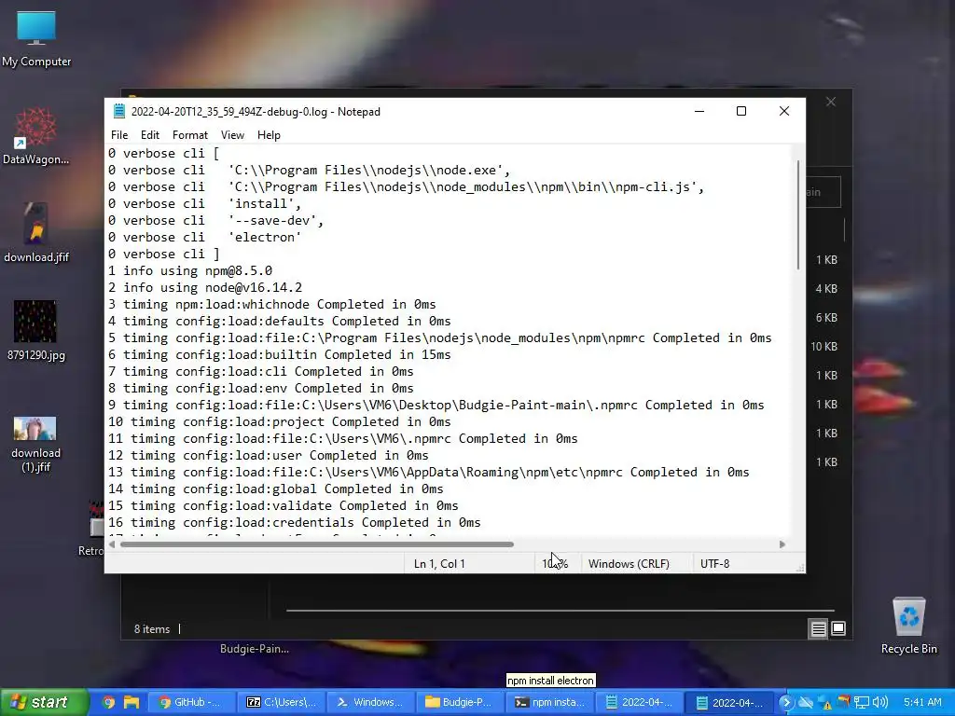Open the DataWagon desktop shortcut
The image size is (955, 716).
(x=36, y=136)
